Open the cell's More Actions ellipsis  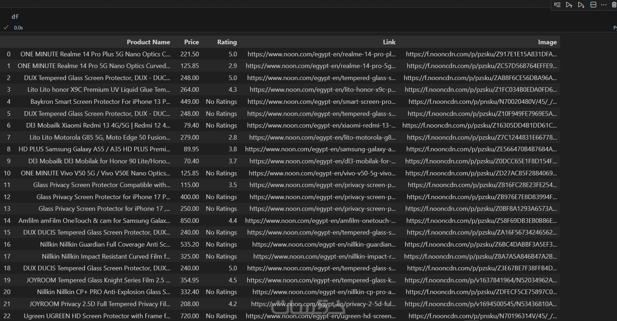point(604,5)
